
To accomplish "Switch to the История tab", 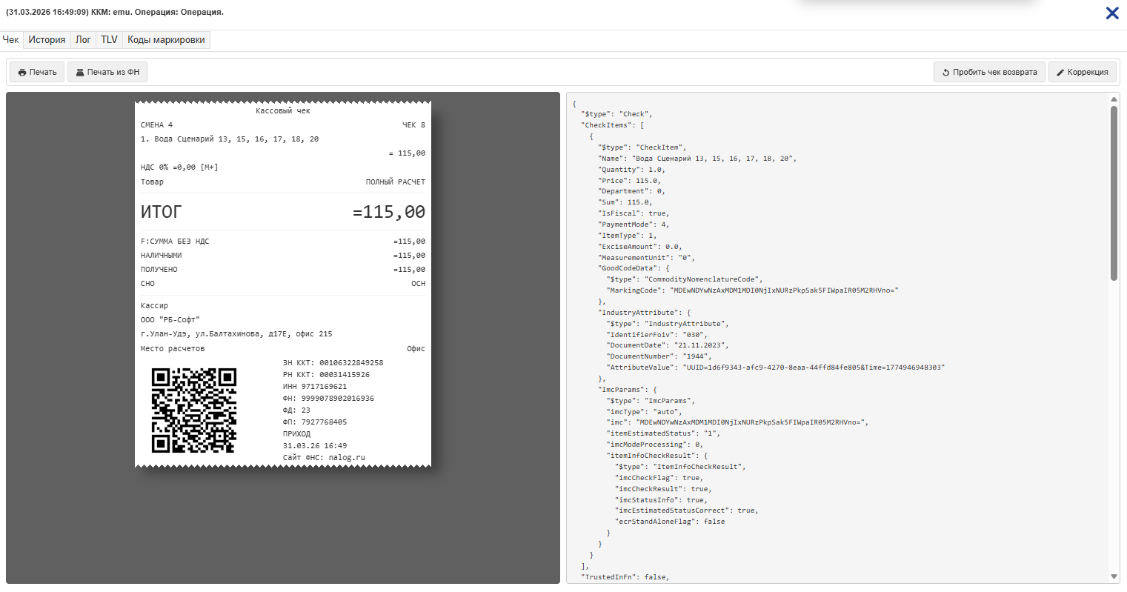I will click(47, 40).
